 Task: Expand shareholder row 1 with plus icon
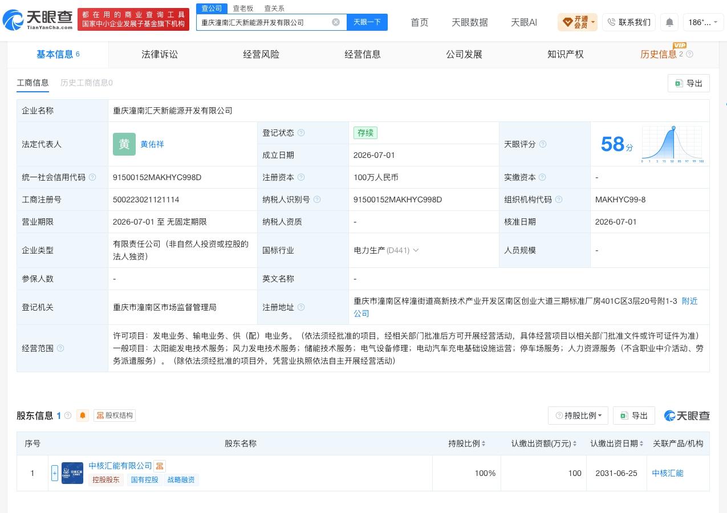pyautogui.click(x=55, y=473)
